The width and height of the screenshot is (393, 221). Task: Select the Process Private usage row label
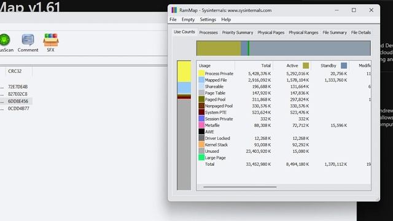[x=219, y=74]
